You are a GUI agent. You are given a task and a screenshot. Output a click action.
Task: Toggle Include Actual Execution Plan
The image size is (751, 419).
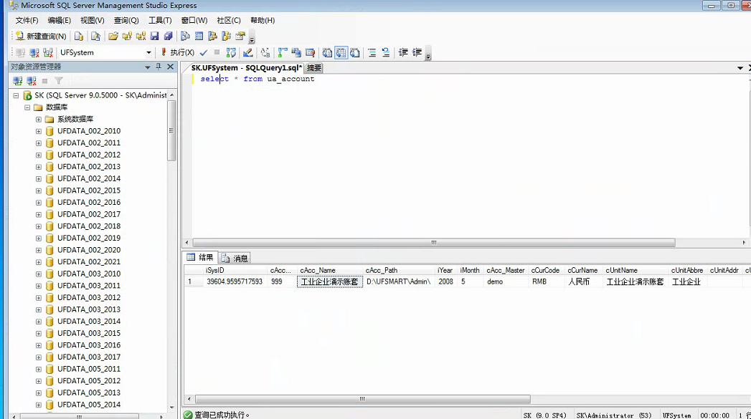tap(283, 52)
